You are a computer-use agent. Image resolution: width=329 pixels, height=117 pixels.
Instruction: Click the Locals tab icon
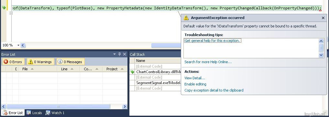28,113
